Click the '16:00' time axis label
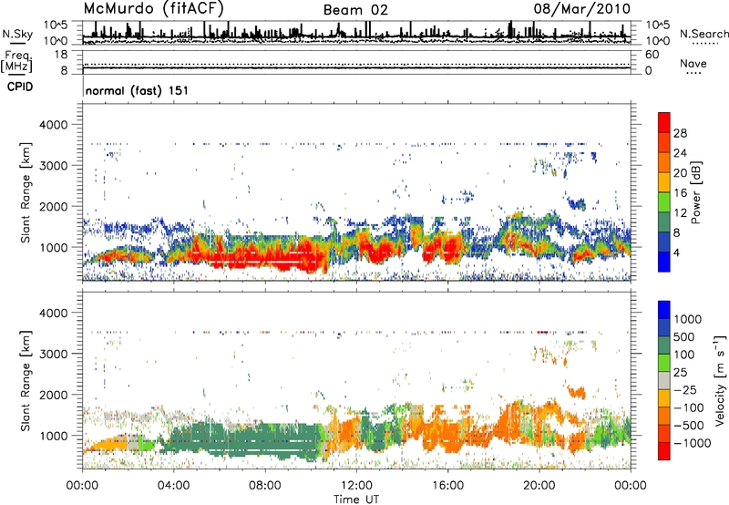729x505 pixels. pyautogui.click(x=447, y=486)
